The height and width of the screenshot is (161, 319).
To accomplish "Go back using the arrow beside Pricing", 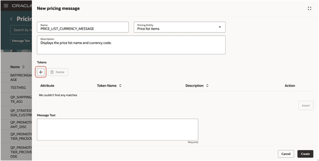I will [x=11, y=19].
